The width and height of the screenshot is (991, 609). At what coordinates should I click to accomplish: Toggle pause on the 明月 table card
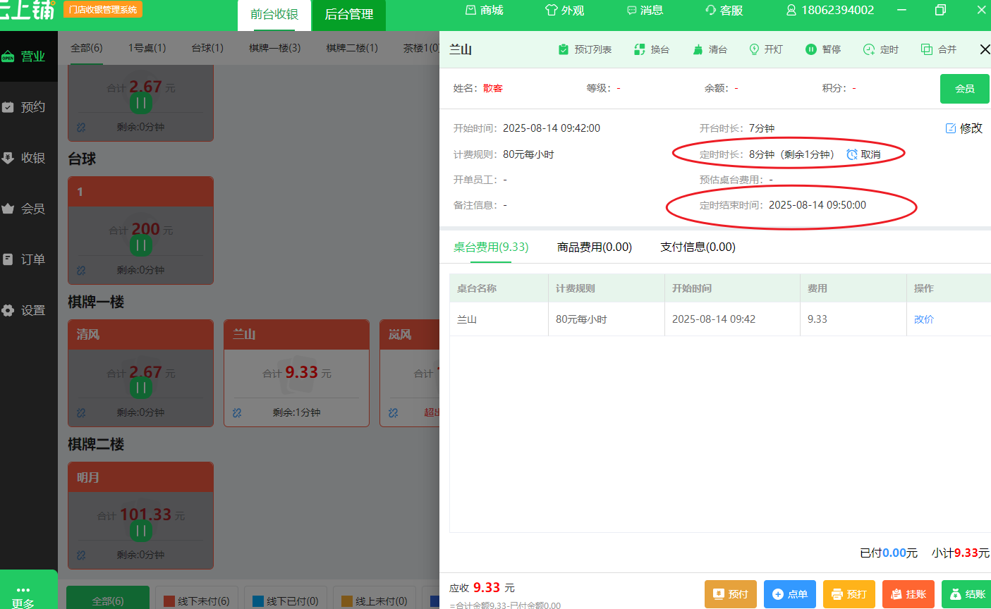coord(140,531)
